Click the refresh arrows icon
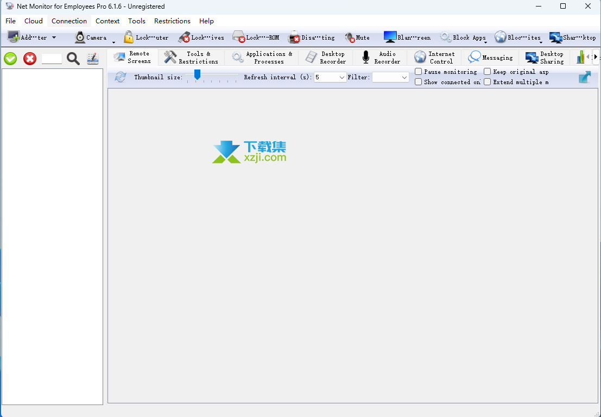The image size is (601, 417). click(121, 77)
